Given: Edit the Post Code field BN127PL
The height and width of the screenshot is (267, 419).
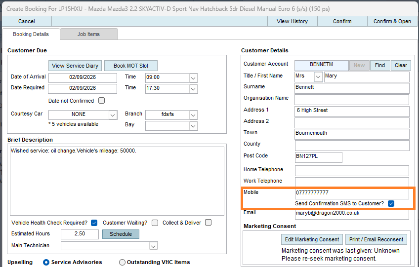Looking at the screenshot, I should coord(319,157).
